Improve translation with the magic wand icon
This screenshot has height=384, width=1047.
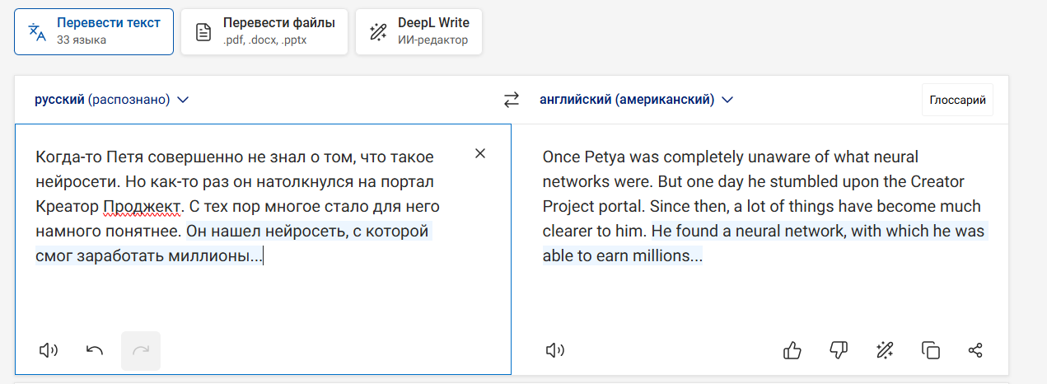885,350
